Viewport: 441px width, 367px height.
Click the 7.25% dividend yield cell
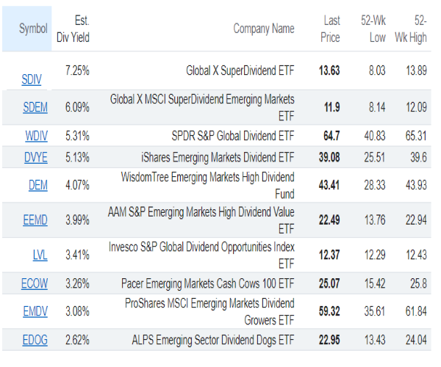77,71
